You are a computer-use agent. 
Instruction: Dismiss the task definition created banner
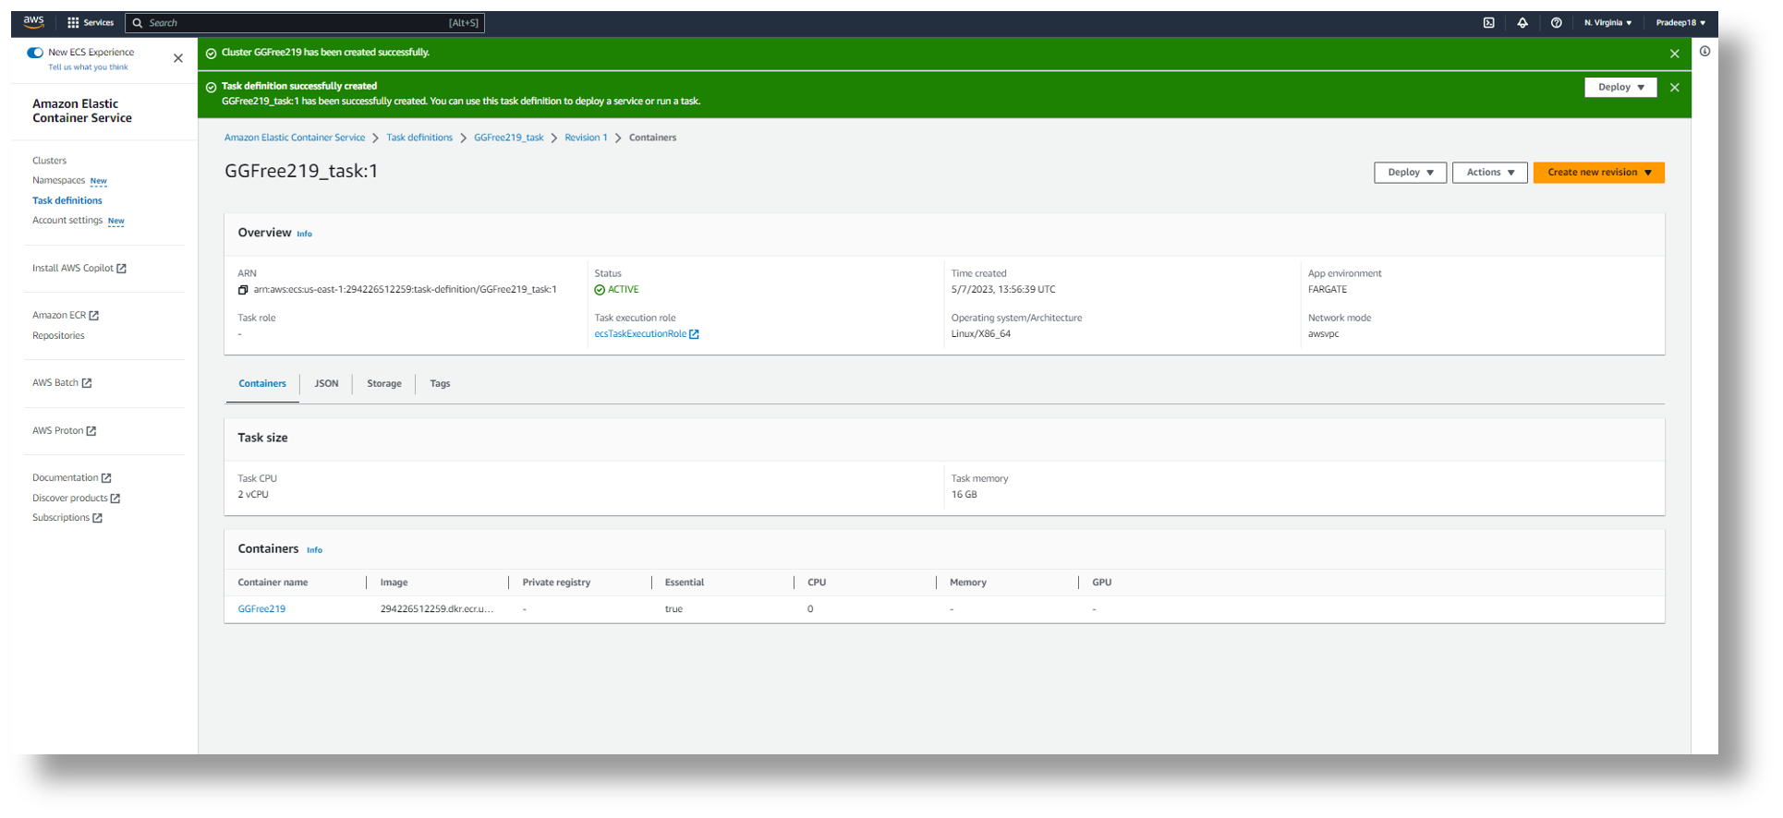(x=1675, y=88)
